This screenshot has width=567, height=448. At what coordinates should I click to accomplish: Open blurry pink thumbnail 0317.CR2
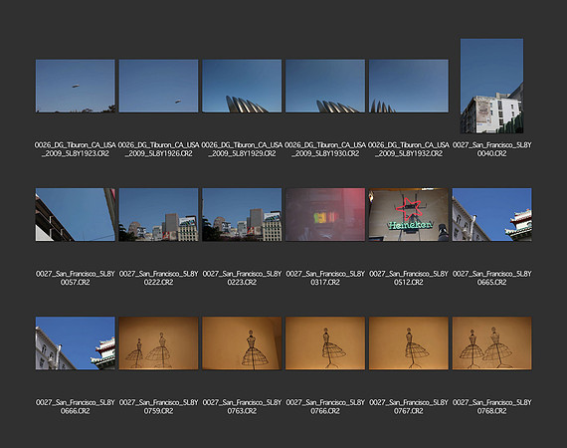point(325,215)
